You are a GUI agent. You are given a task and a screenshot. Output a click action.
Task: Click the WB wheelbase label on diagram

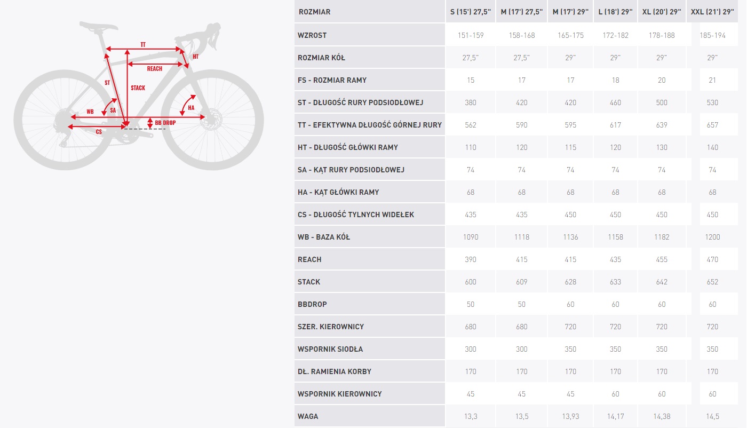(90, 112)
